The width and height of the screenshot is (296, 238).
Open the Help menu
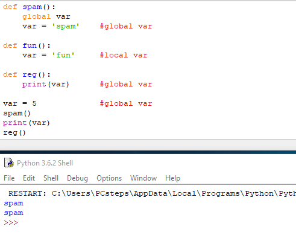tap(172, 178)
